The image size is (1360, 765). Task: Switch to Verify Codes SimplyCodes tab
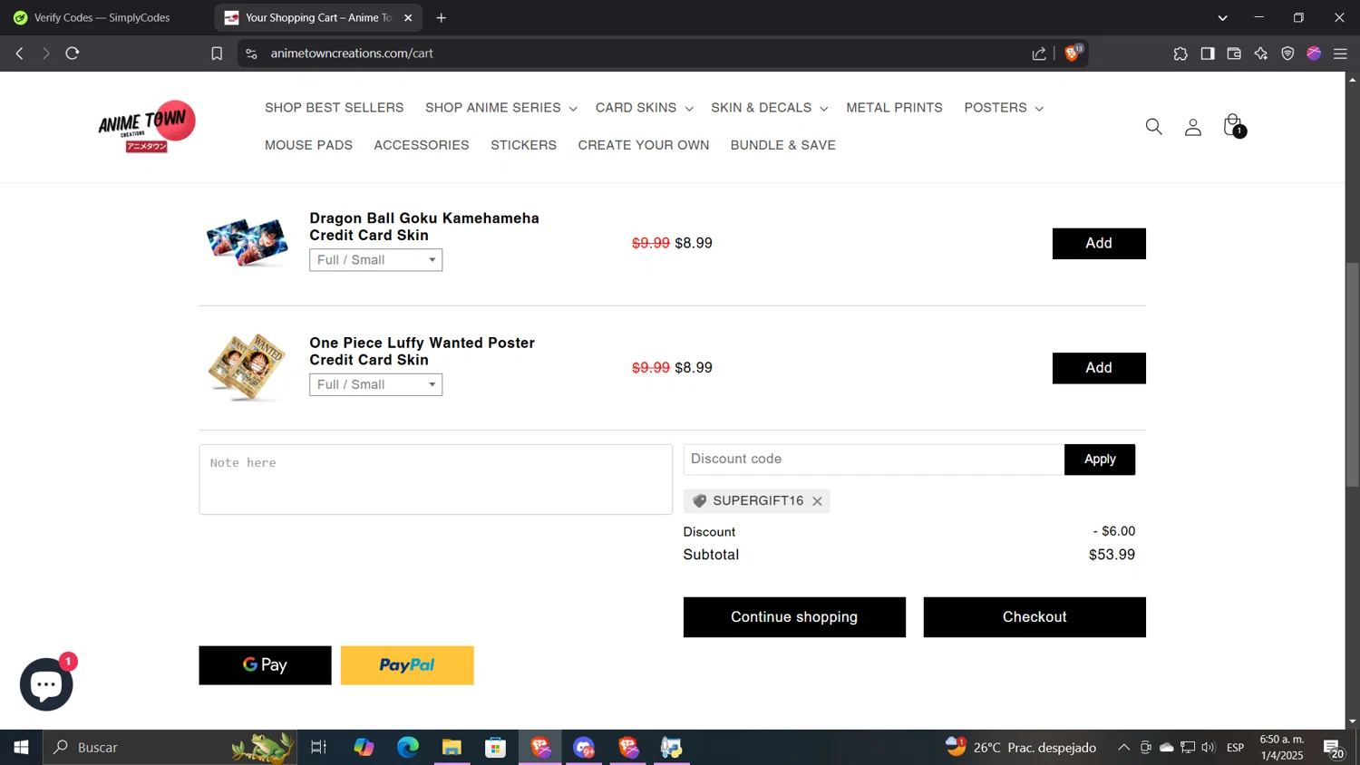coord(102,17)
